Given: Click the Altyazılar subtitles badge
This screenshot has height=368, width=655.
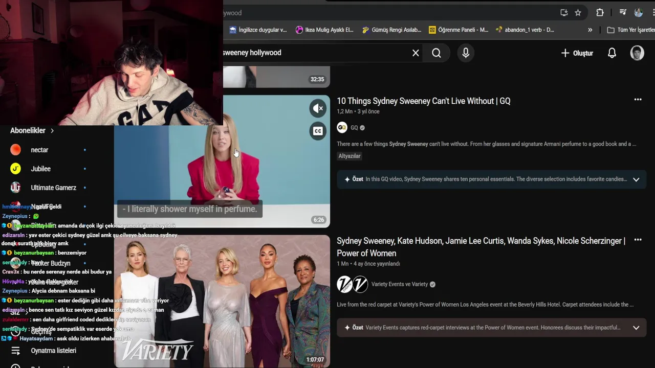Looking at the screenshot, I should 350,156.
